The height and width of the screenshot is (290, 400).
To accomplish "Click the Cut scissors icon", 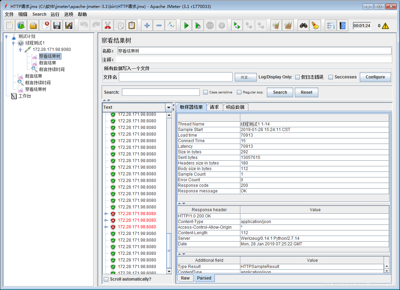I will tap(108, 25).
